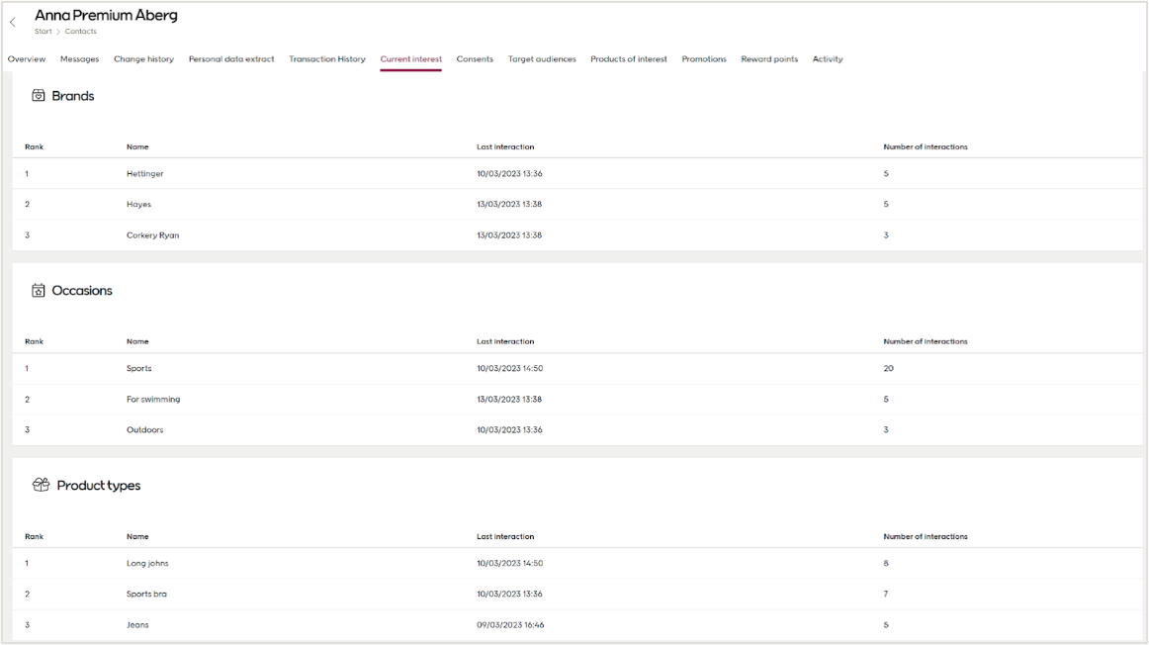Viewport: 1149px width, 645px height.
Task: View the Activity tab
Action: click(827, 58)
